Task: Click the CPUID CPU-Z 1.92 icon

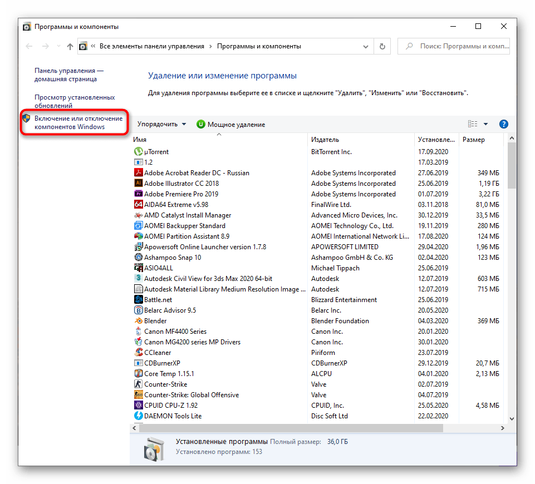Action: 138,405
